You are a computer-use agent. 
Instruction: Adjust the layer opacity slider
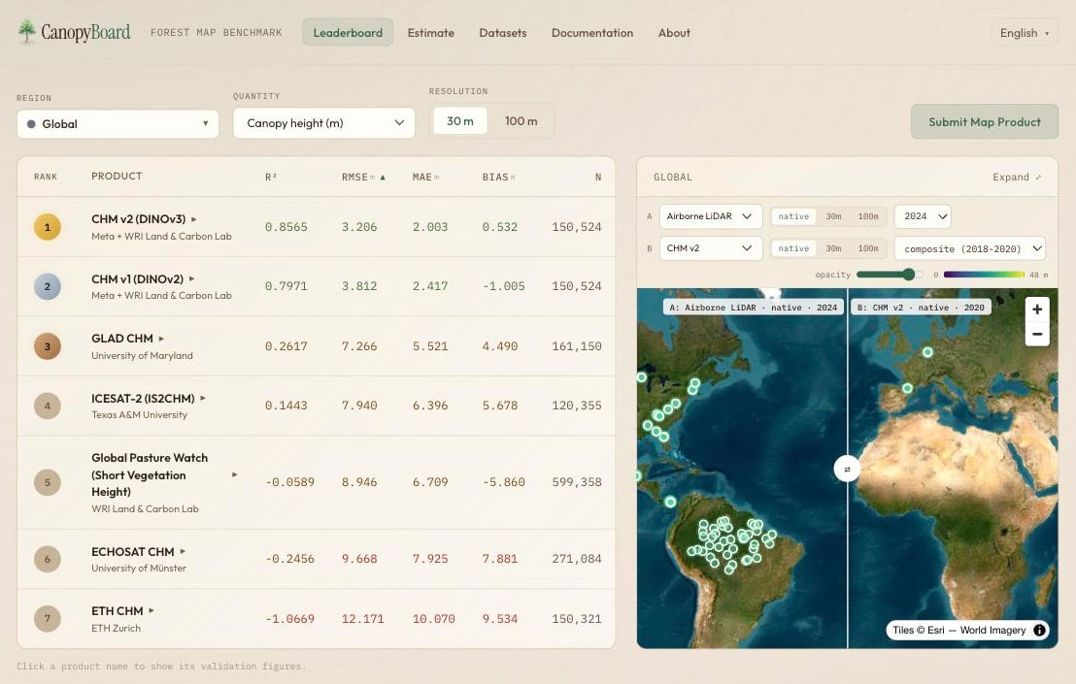(890, 275)
